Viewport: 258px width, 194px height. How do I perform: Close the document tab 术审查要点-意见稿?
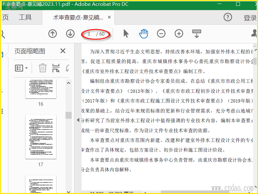click(x=109, y=17)
